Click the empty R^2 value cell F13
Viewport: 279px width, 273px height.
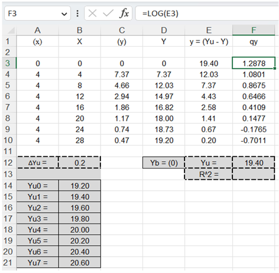[254, 174]
